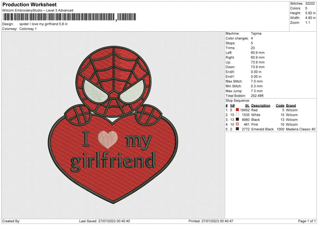Click the red color swatch in stop sequence
Screen dimensions: 318x225
click(x=237, y=110)
